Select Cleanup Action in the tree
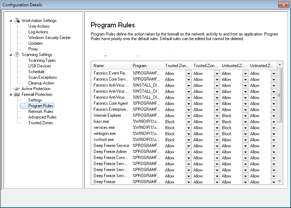The width and height of the screenshot is (291, 208). [41, 83]
